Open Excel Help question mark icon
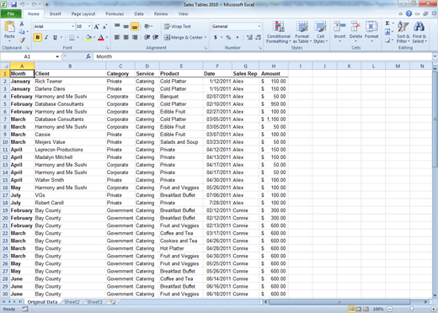 (409, 13)
